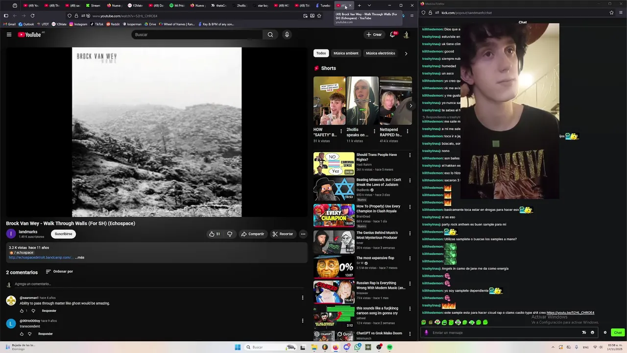Image resolution: width=627 pixels, height=353 pixels.
Task: Select the 'Música ambient' chip
Action: [x=346, y=53]
